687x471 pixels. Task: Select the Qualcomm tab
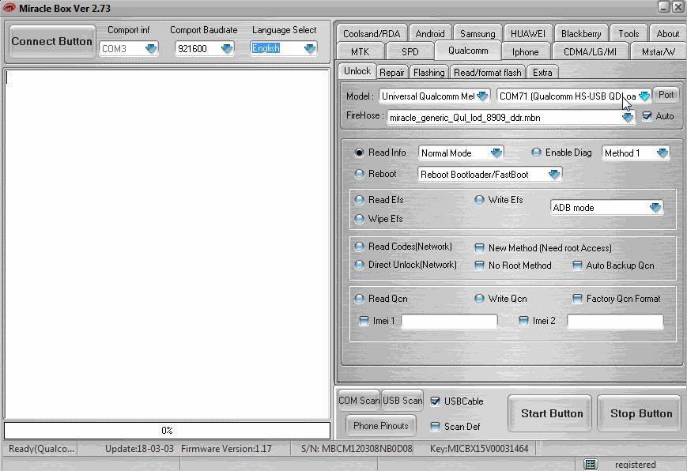[468, 51]
